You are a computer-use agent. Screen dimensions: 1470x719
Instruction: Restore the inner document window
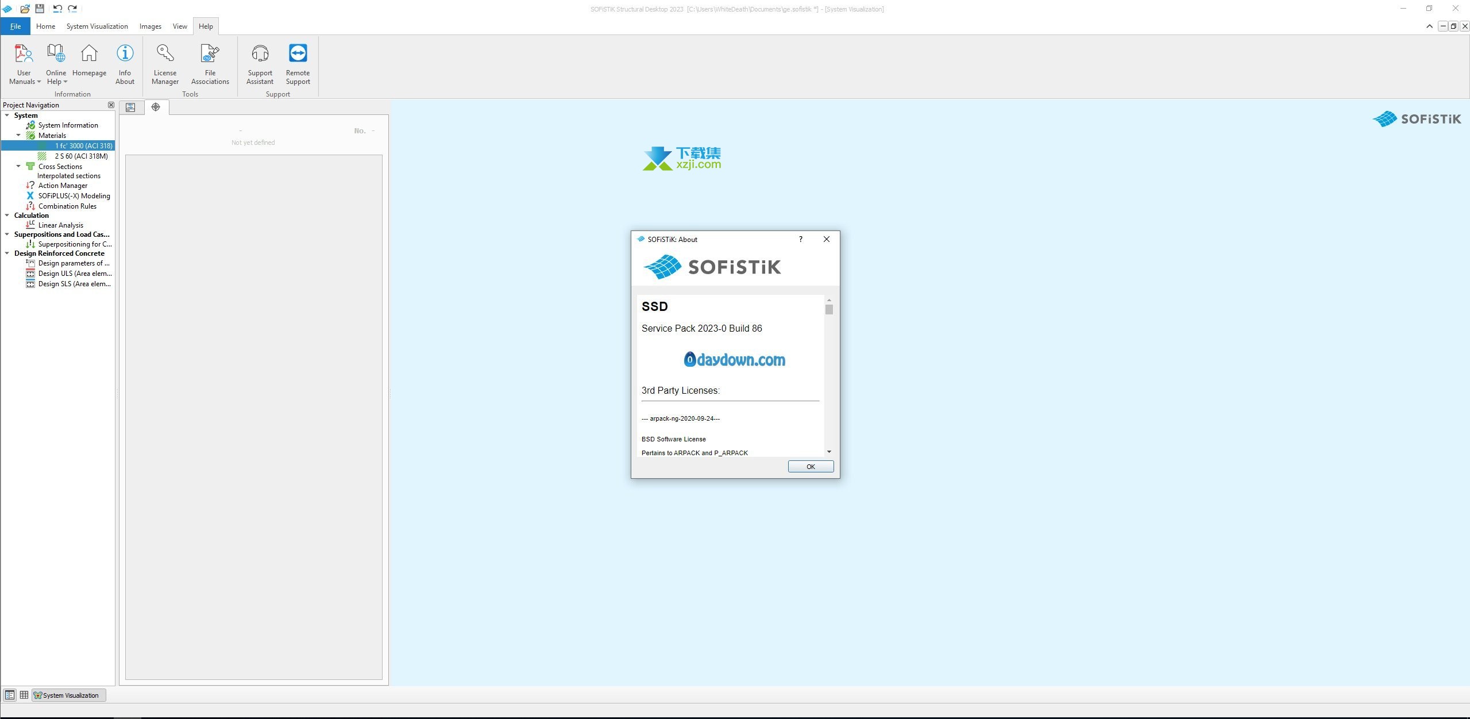pyautogui.click(x=1453, y=26)
